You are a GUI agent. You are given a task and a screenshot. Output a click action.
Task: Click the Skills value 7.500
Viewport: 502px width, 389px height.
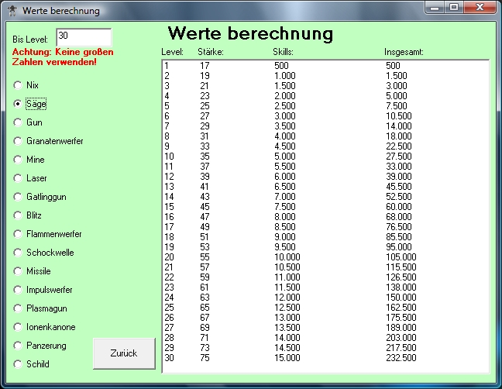(285, 207)
